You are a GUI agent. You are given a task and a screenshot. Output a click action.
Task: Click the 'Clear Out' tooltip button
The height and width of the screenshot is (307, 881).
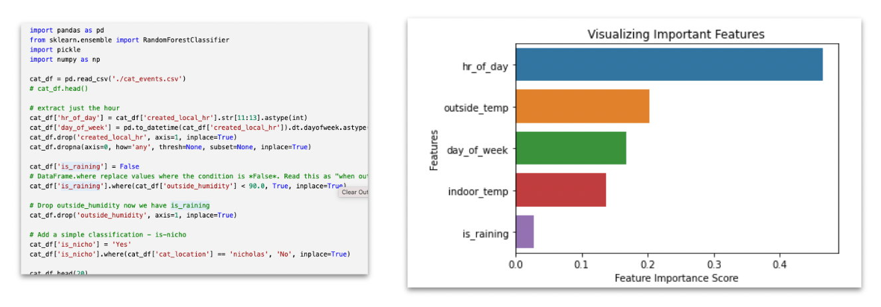pyautogui.click(x=354, y=192)
